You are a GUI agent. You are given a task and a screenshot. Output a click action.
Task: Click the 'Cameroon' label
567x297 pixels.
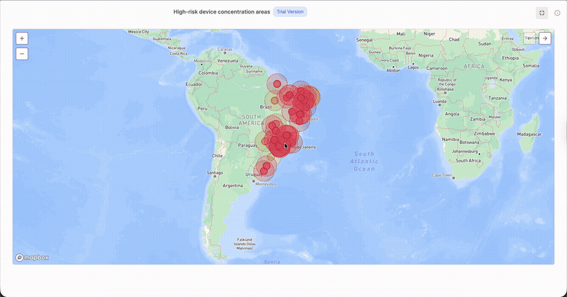click(x=437, y=68)
